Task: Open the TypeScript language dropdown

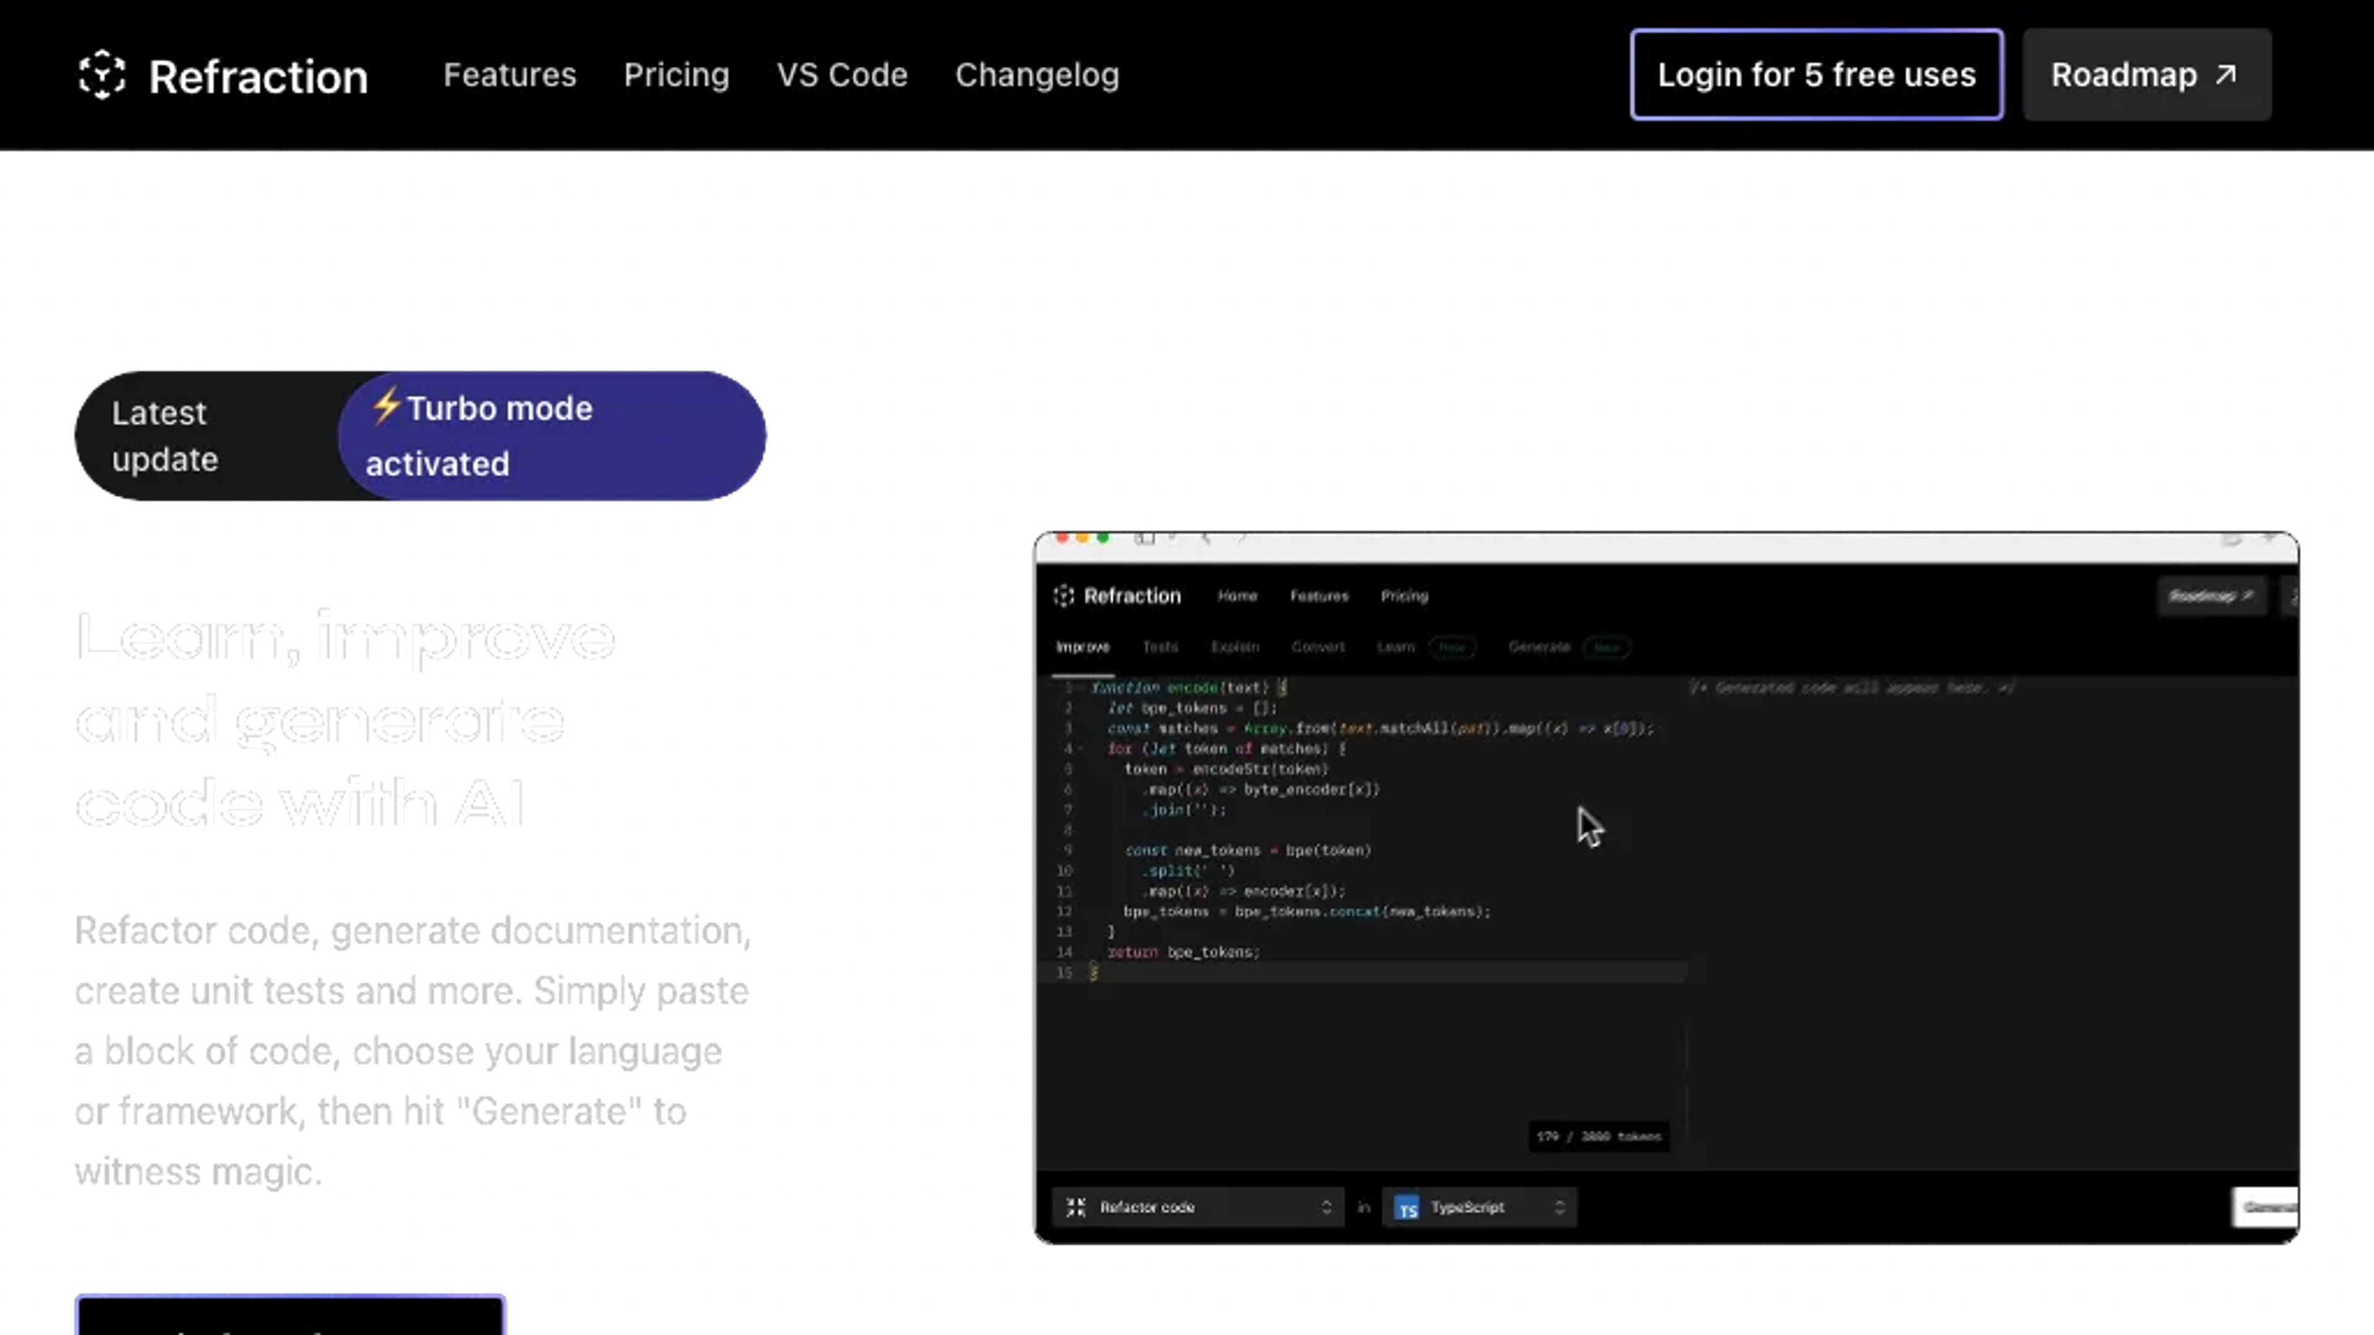Action: click(1479, 1207)
